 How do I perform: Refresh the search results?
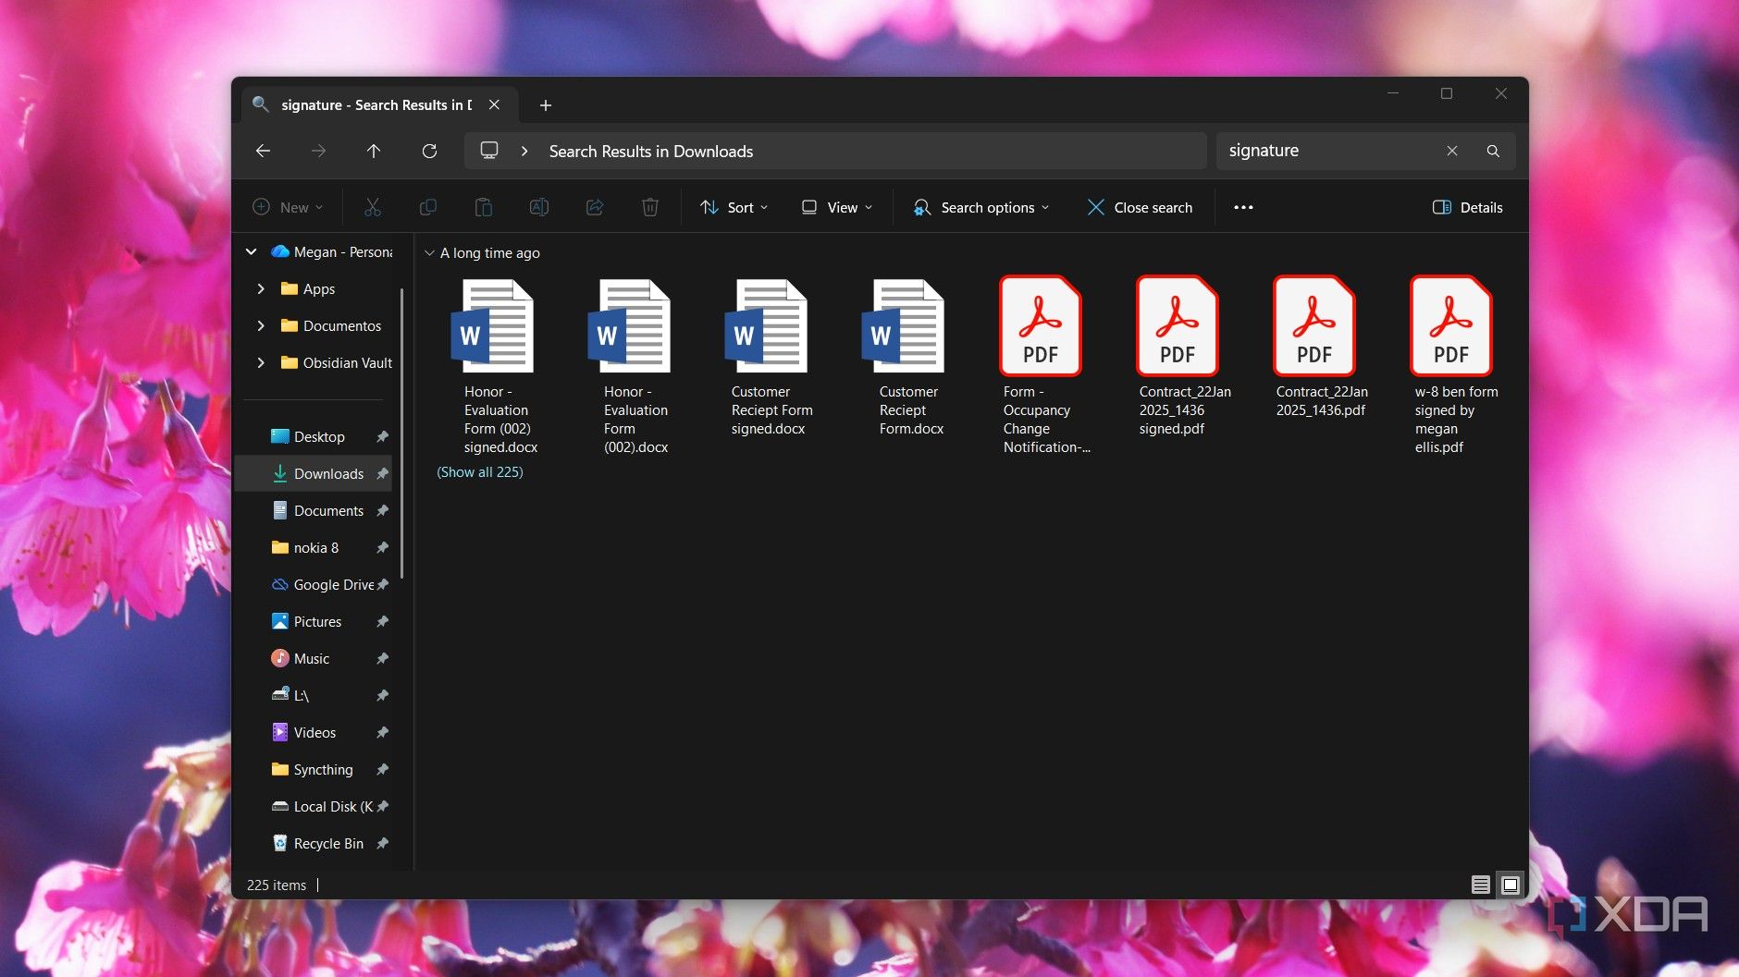[x=429, y=151]
